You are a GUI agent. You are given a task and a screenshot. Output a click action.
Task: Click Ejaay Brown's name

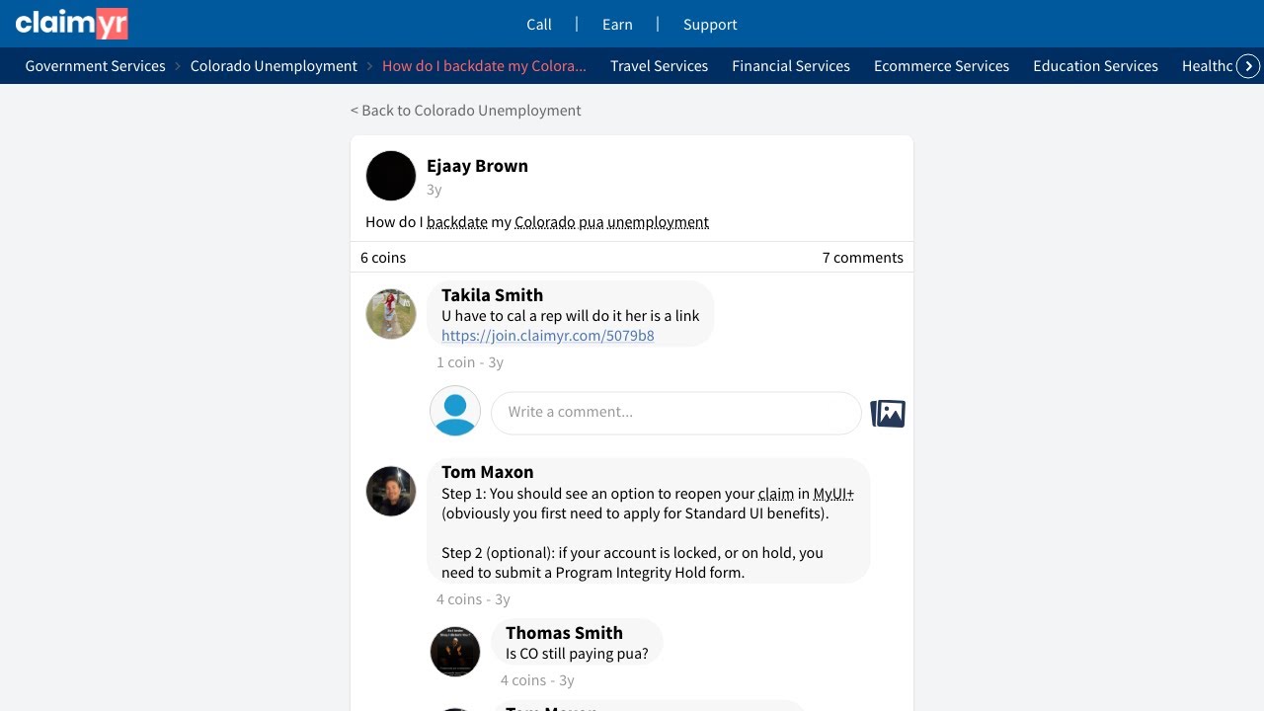(x=477, y=166)
